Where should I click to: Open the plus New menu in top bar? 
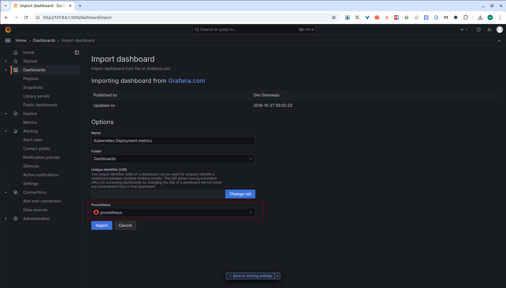464,30
